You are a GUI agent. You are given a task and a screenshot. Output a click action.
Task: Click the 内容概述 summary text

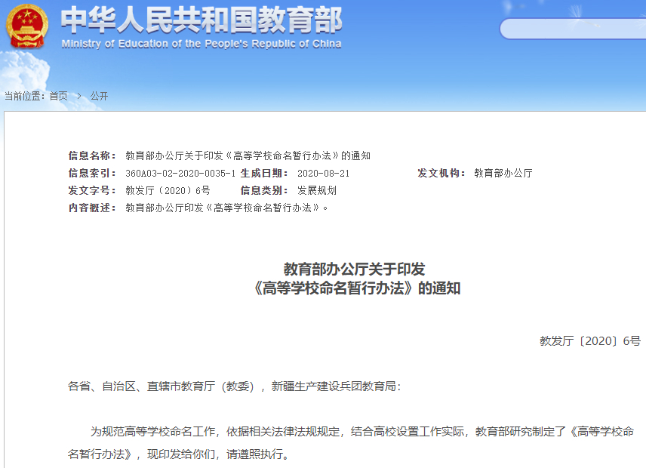[x=226, y=208]
